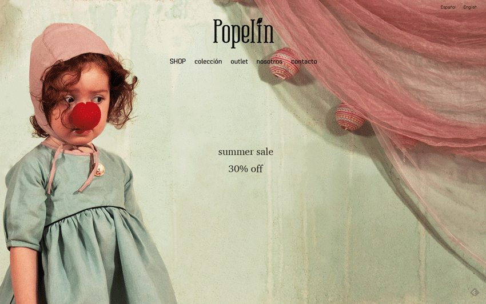
Task: Open the outlet section
Action: tap(239, 61)
